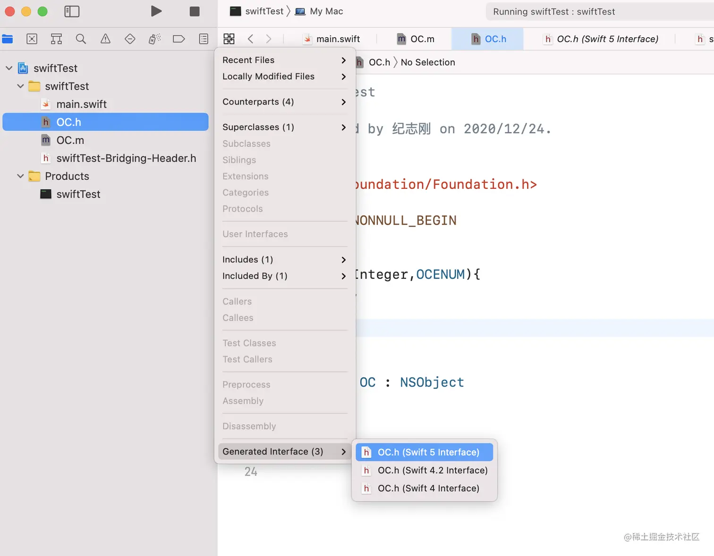The width and height of the screenshot is (714, 556).
Task: Open the Included By (1) submenu
Action: coord(284,276)
